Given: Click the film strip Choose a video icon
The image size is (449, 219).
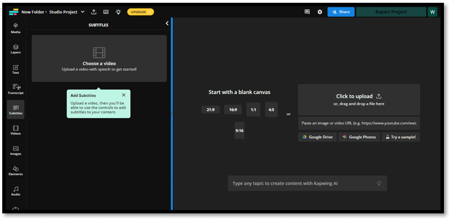Looking at the screenshot, I should coord(99,53).
